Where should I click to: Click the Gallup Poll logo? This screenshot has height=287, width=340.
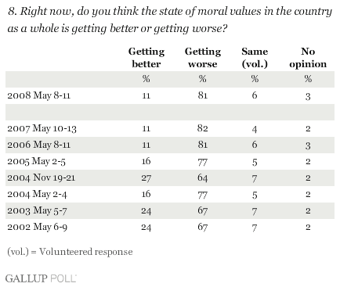click(41, 278)
